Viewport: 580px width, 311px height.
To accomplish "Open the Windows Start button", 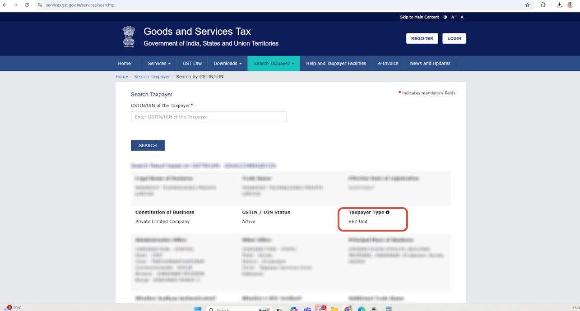I will (x=198, y=309).
